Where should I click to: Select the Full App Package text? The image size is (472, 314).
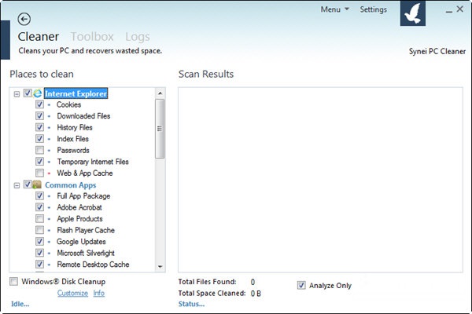[83, 196]
